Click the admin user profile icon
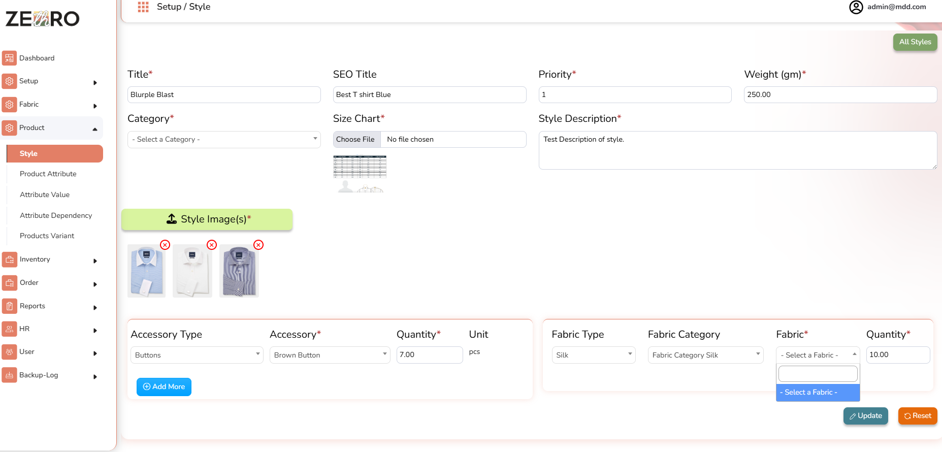Screen dimensions: 942x452 [x=856, y=7]
